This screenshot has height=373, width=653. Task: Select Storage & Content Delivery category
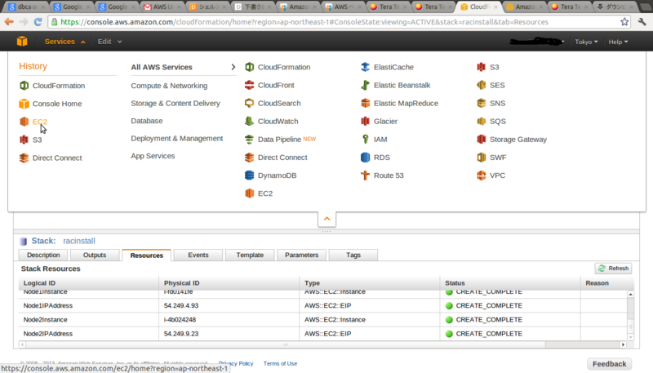175,103
